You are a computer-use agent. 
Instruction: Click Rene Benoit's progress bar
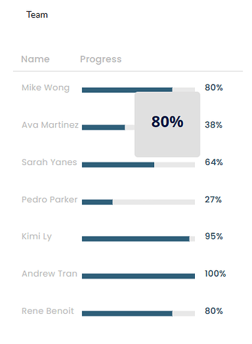pyautogui.click(x=138, y=314)
